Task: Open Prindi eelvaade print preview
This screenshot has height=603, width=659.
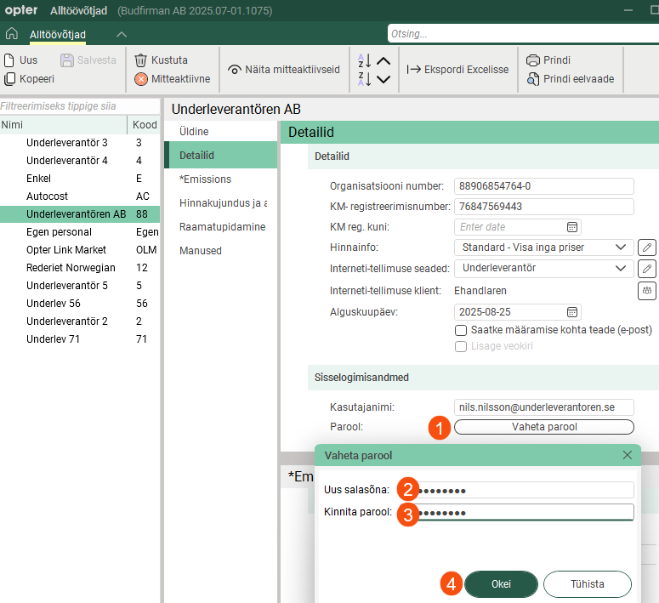Action: [x=533, y=79]
